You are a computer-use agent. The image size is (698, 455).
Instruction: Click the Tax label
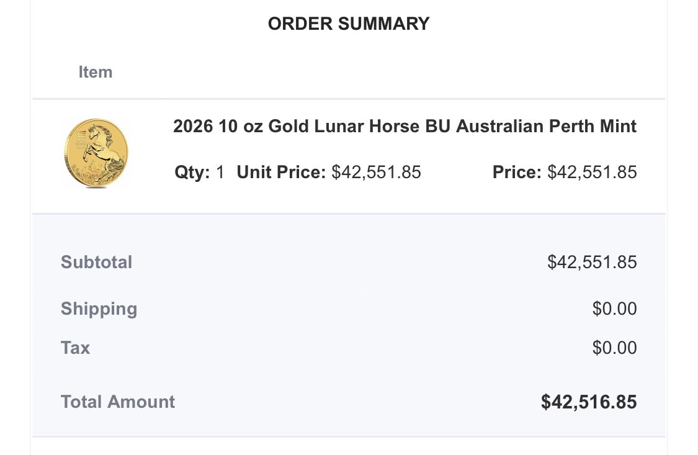click(76, 348)
